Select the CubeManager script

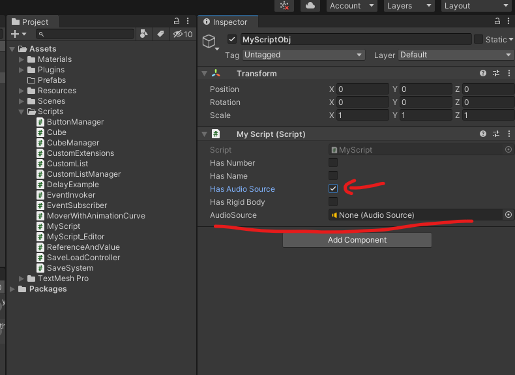click(73, 143)
